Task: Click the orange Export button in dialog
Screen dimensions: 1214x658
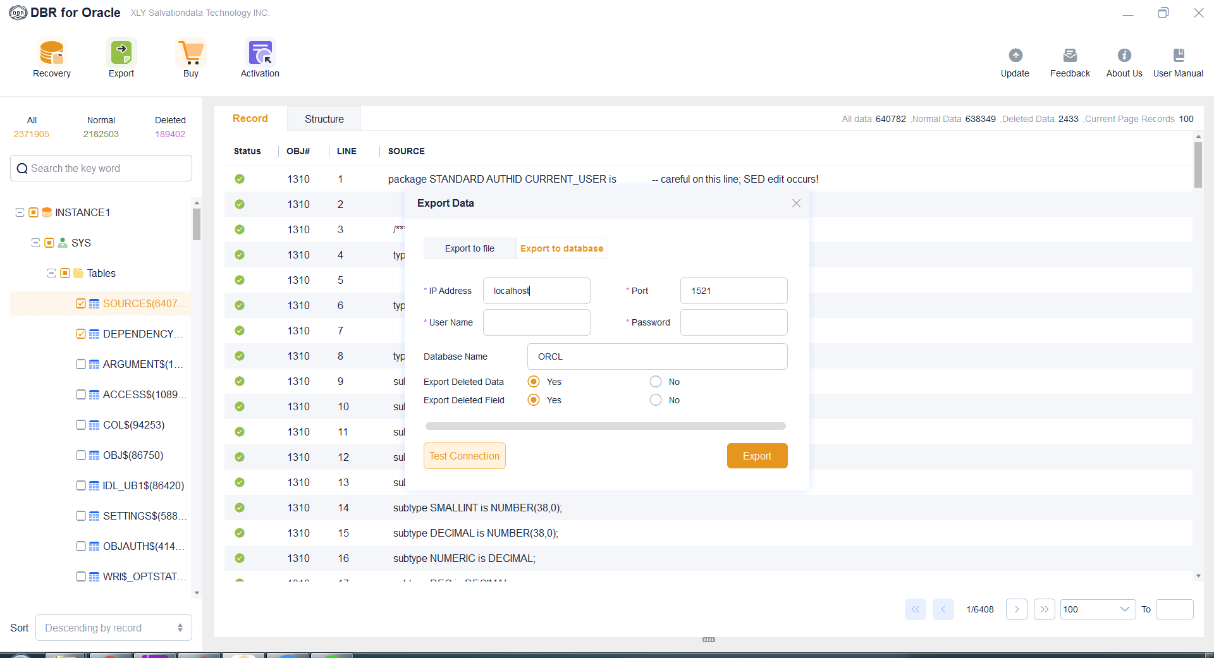Action: click(757, 456)
